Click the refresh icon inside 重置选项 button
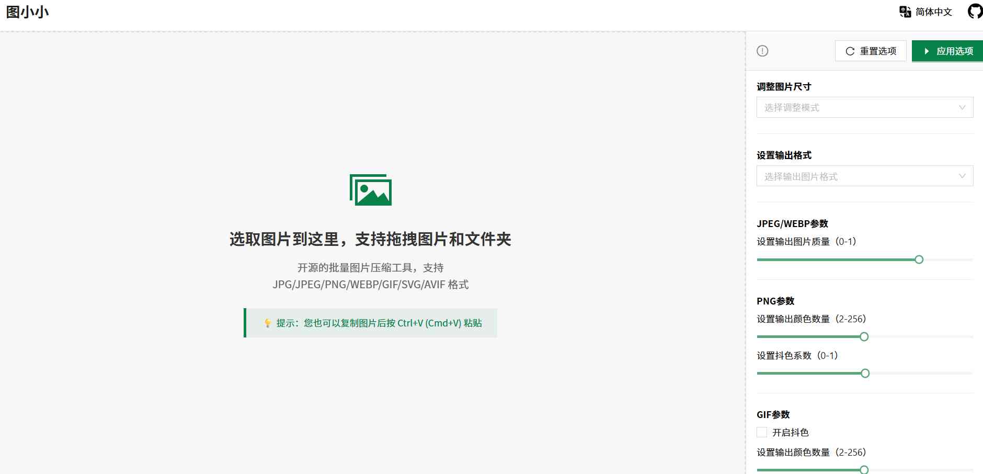 point(850,51)
